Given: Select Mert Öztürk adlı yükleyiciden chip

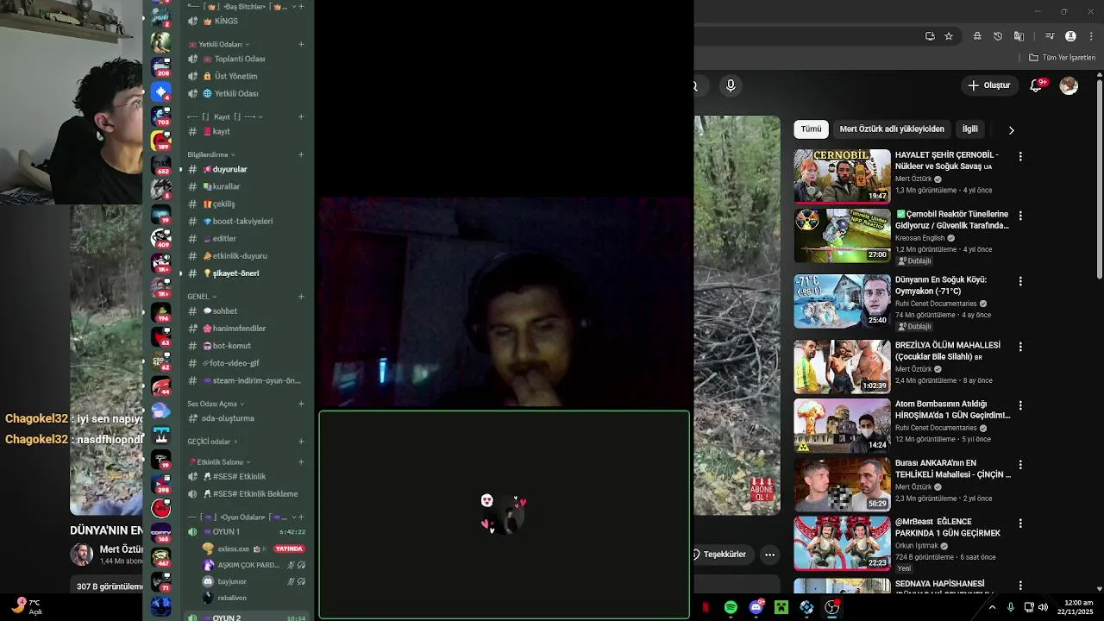Looking at the screenshot, I should (x=892, y=129).
